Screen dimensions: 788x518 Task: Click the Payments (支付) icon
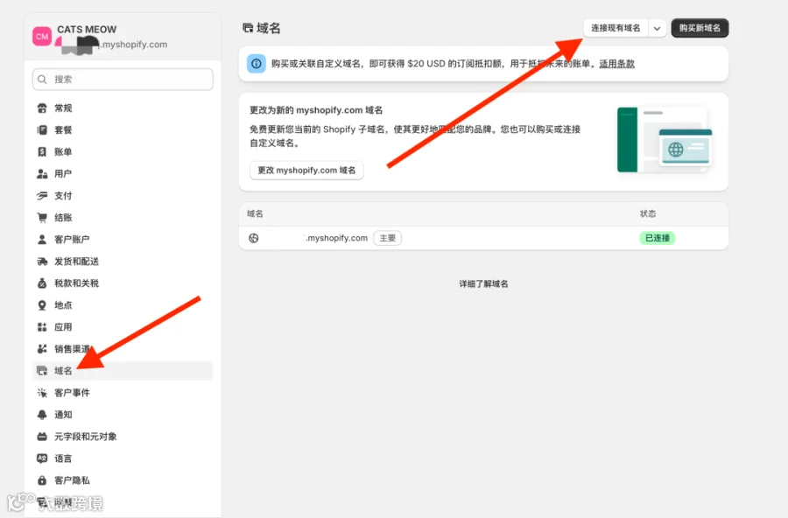click(x=42, y=195)
